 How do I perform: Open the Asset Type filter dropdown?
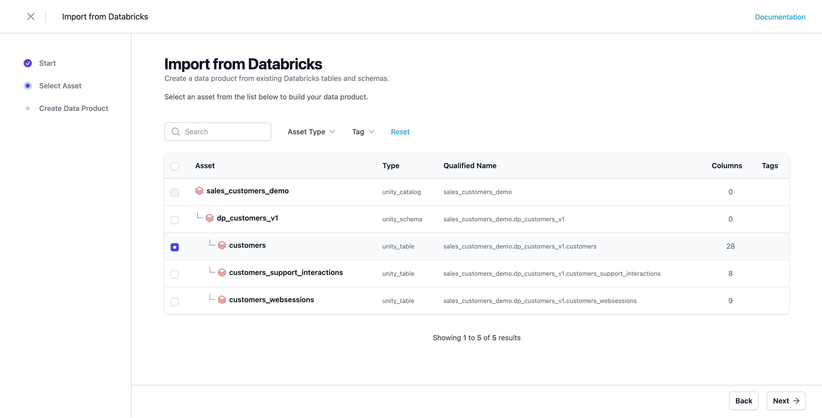311,132
